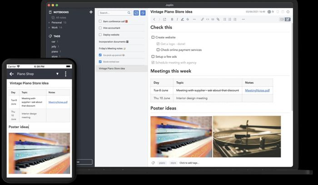Attach a file using the paperclip icon
Screen dimensions: 318x185
[218, 19]
